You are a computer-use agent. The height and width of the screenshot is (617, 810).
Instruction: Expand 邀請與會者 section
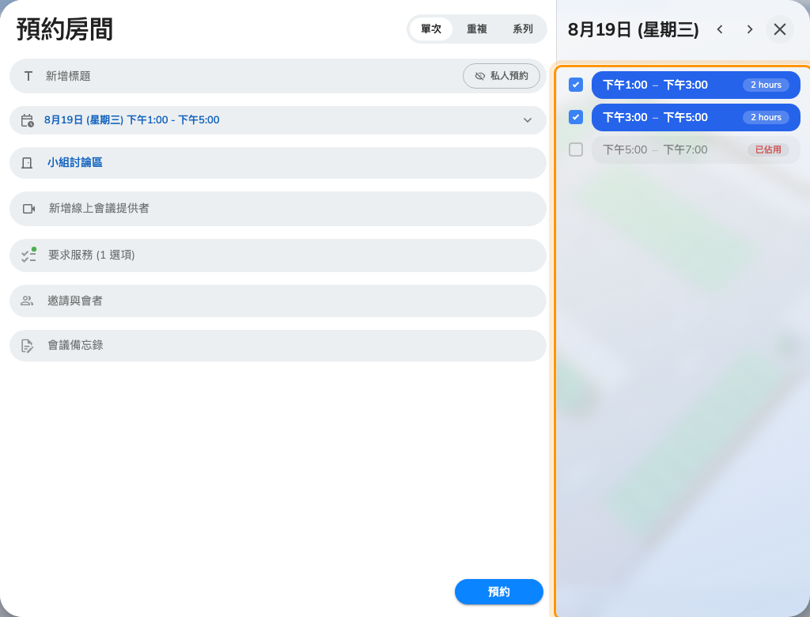tap(278, 301)
